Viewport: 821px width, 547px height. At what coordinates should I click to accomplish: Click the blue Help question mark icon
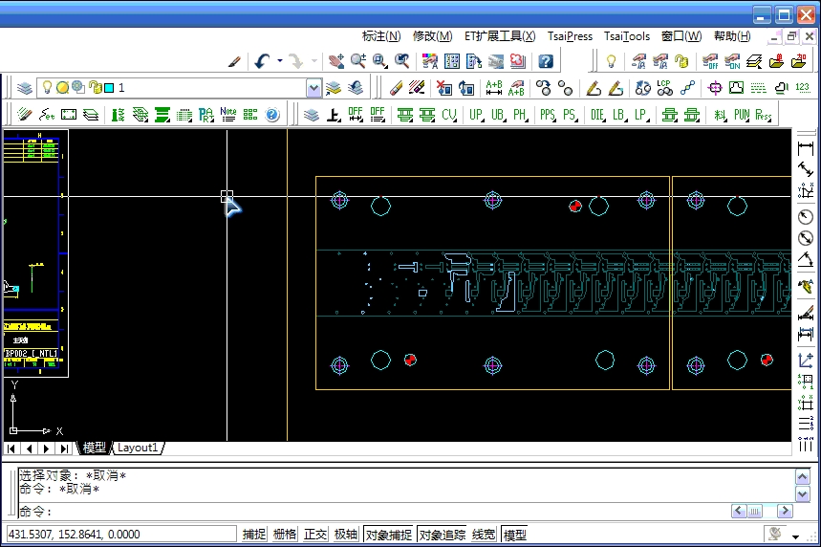click(x=545, y=61)
